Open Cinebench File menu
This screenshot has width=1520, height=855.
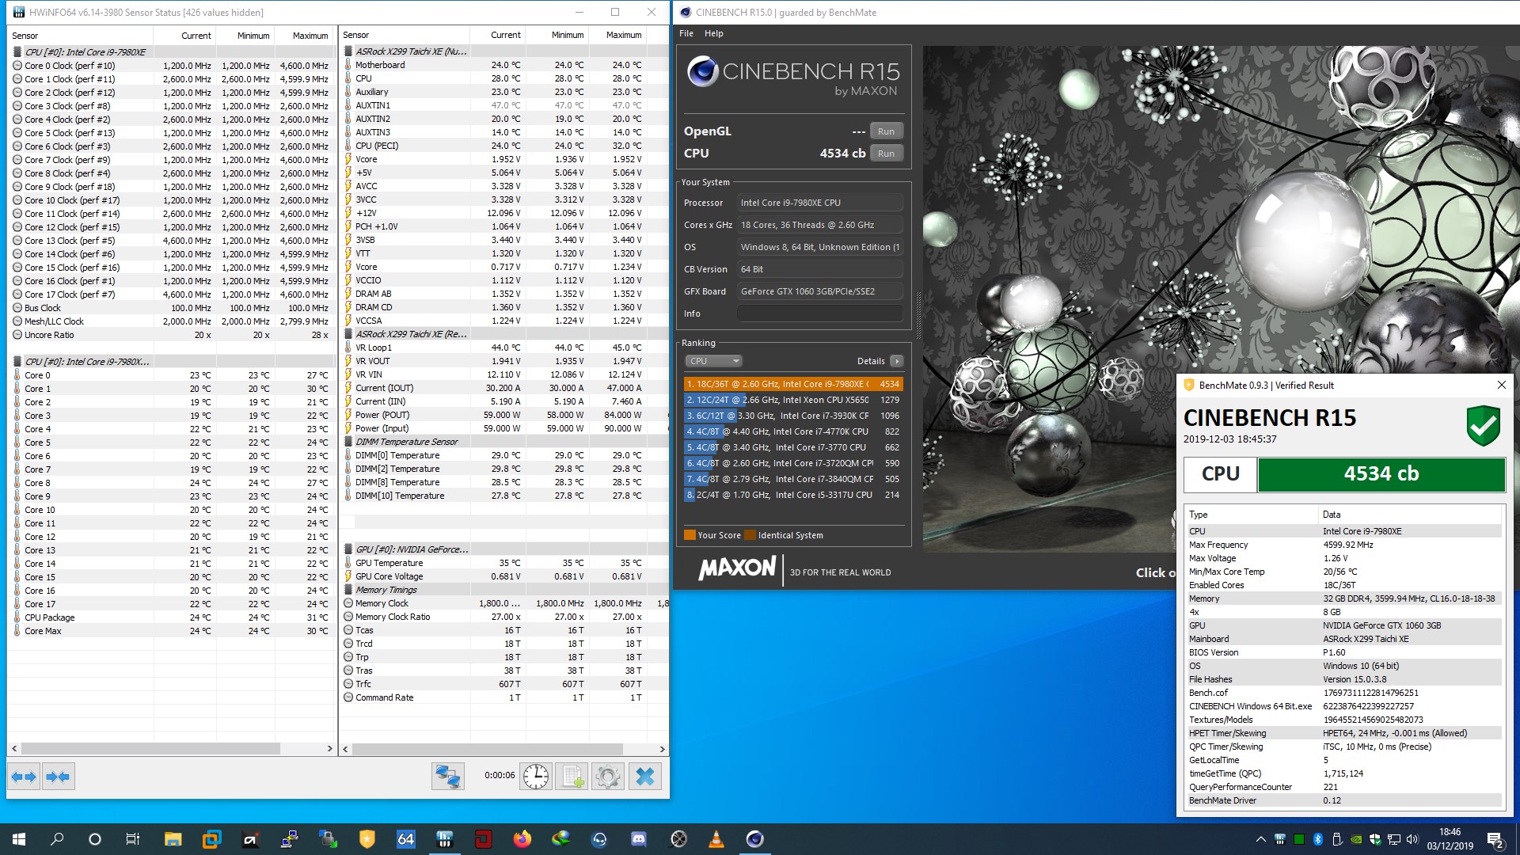pos(686,33)
